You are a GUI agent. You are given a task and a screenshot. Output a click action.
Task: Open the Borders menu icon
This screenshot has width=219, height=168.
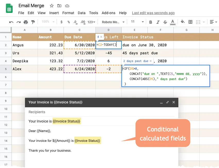[x=190, y=22]
